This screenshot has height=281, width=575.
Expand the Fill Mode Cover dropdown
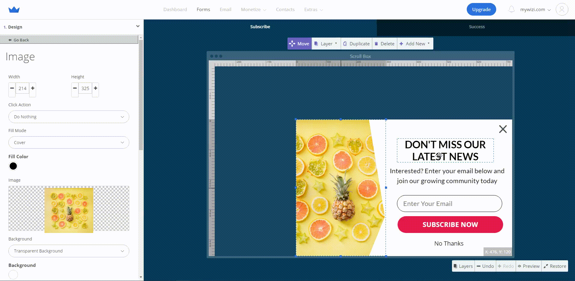pos(69,143)
